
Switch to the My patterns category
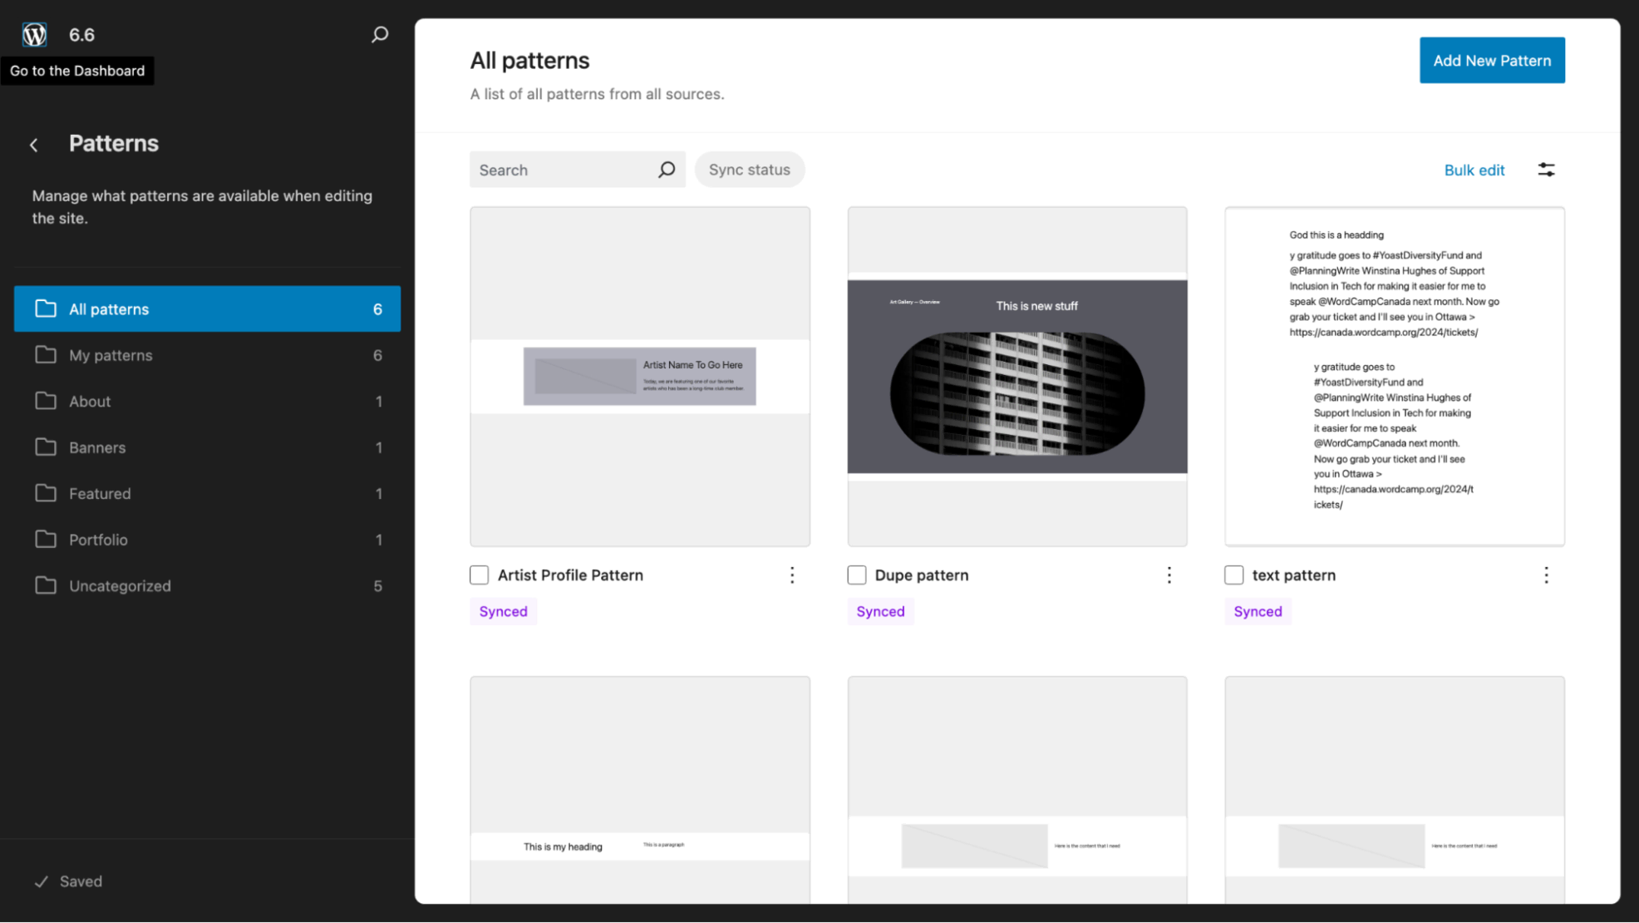[x=111, y=354]
